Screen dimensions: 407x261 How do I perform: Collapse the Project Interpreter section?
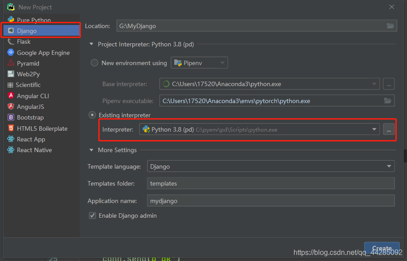coord(91,44)
